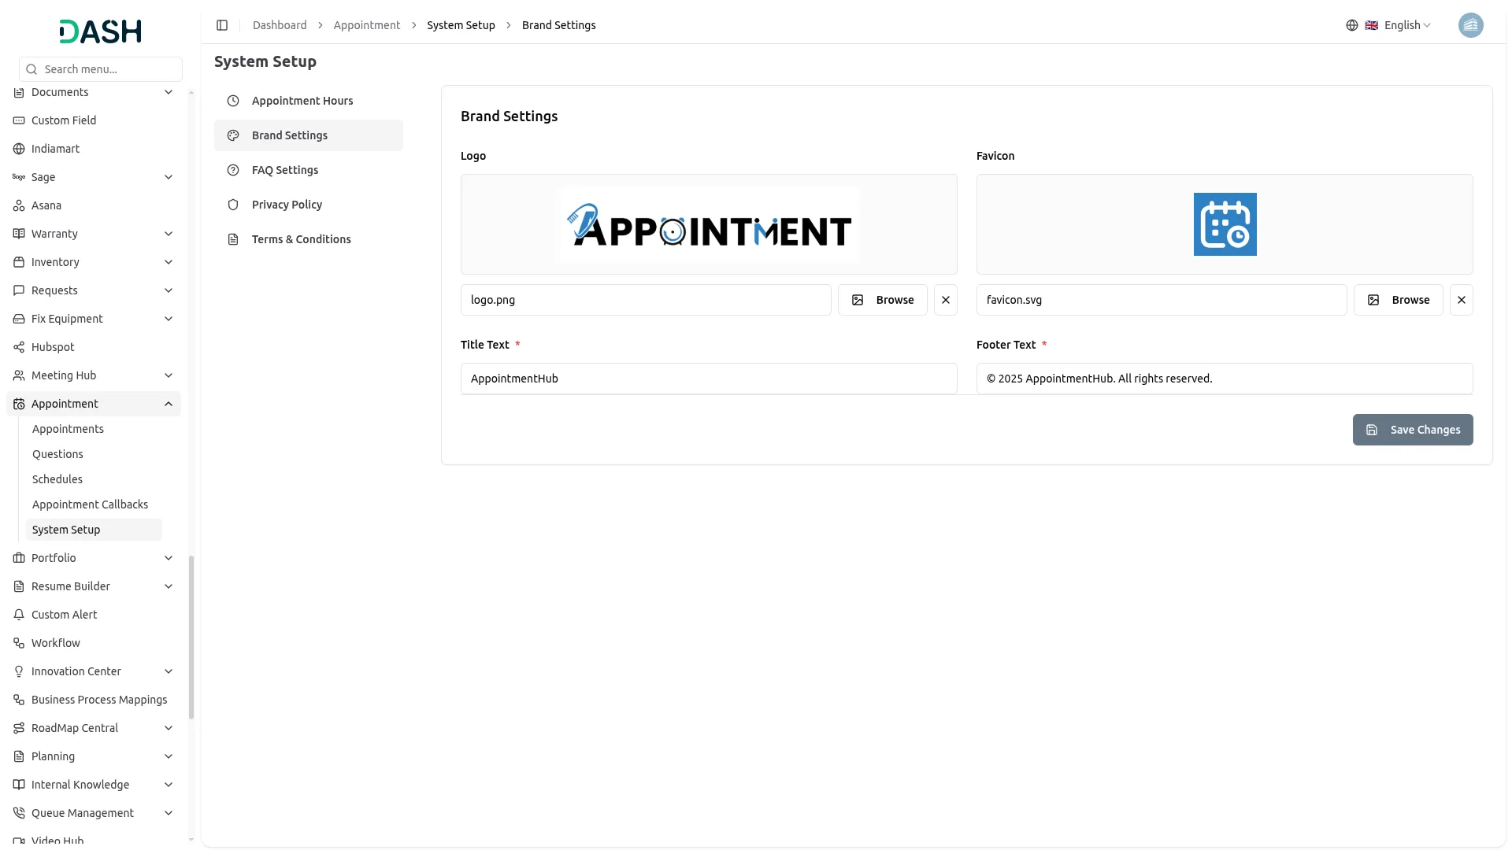Click the Save Changes button
Image resolution: width=1512 pixels, height=850 pixels.
[1413, 430]
